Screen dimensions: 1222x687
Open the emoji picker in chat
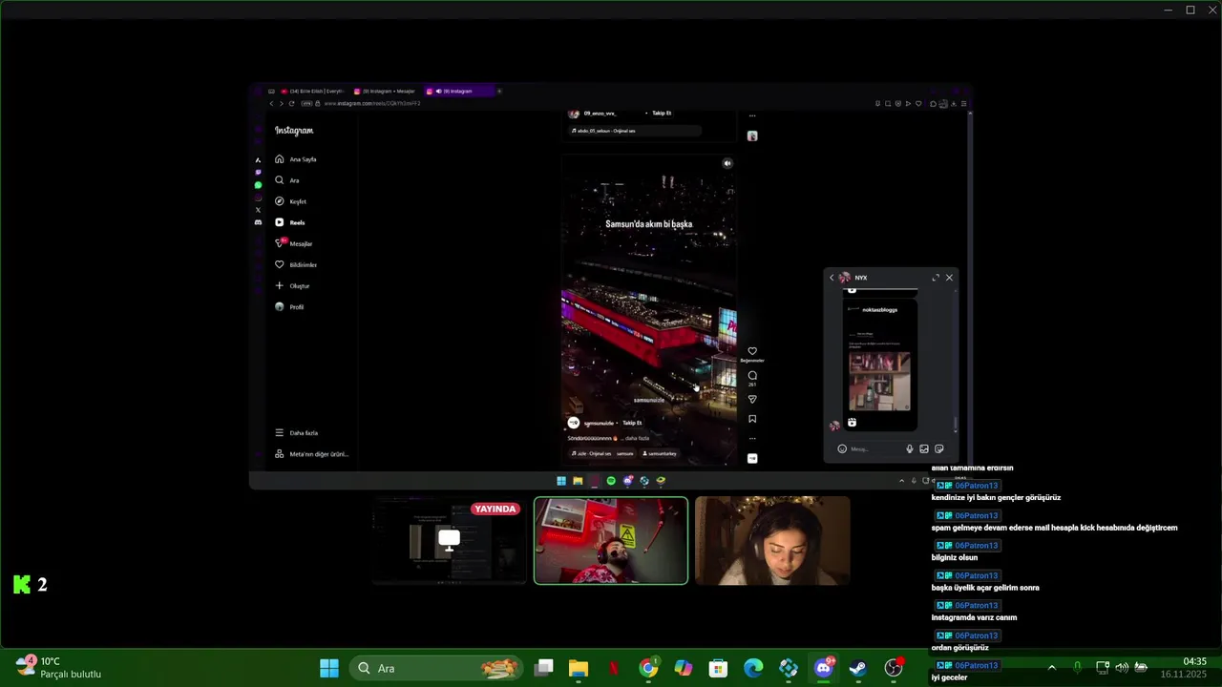[842, 448]
